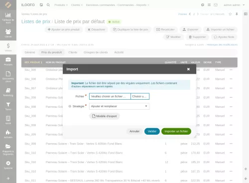Open the Activités puzzle sidebar icon
Screen dimensions: 249x183
pyautogui.click(x=8, y=134)
